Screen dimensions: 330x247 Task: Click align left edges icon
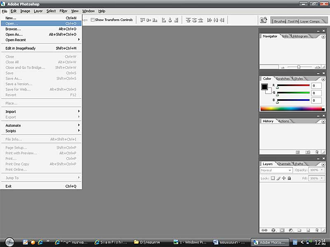pos(164,20)
